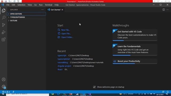This screenshot has height=96, width=171.
Task: Open the Go menu
Action: (x=35, y=5)
